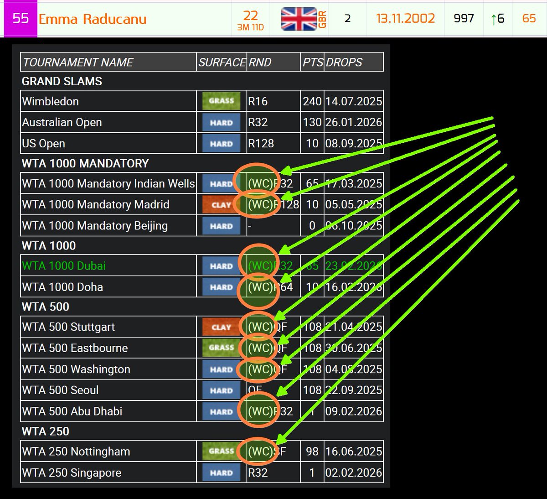Click the HARD surface badge for Singapore

[x=221, y=473]
